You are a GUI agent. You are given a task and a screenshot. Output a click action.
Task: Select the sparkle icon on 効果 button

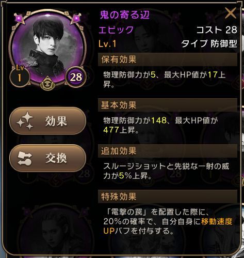pyautogui.click(x=25, y=121)
